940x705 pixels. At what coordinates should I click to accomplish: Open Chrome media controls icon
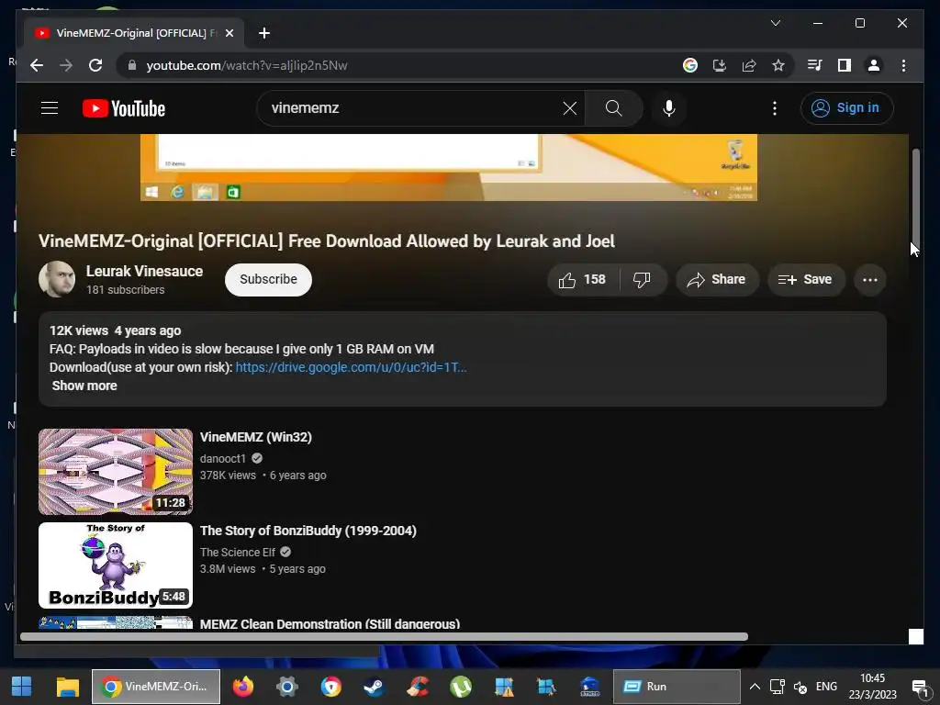tap(815, 65)
